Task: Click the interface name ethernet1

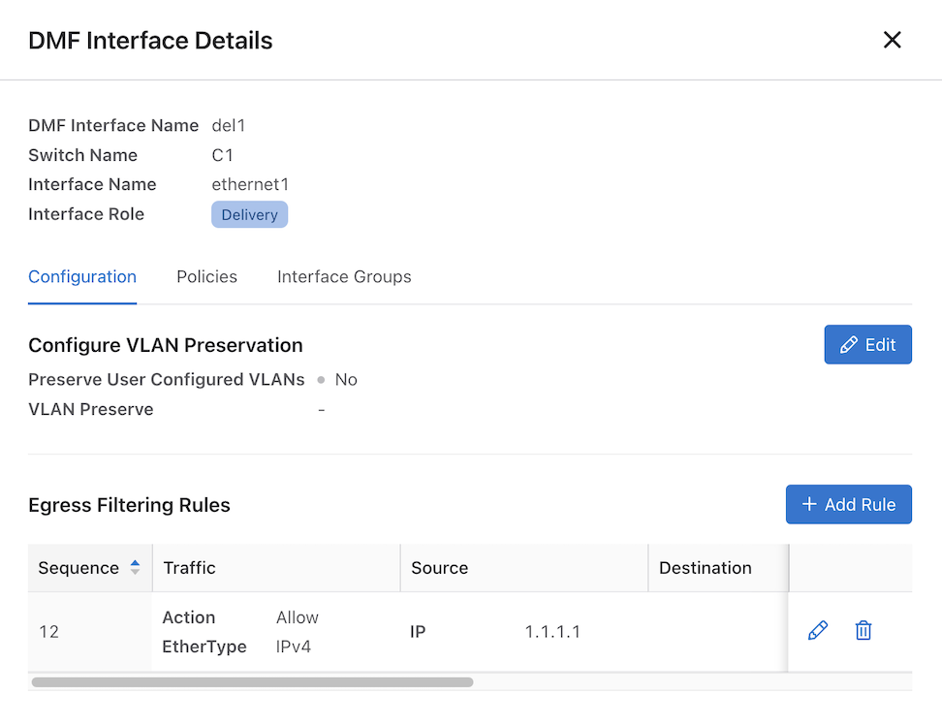Action: (250, 184)
